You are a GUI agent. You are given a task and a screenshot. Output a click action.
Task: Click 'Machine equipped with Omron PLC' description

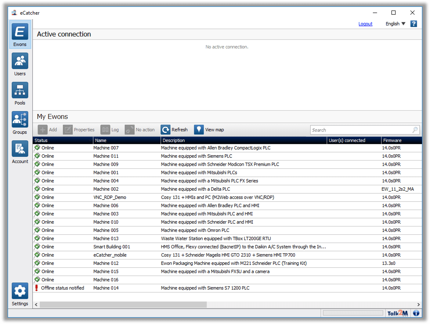coord(195,230)
